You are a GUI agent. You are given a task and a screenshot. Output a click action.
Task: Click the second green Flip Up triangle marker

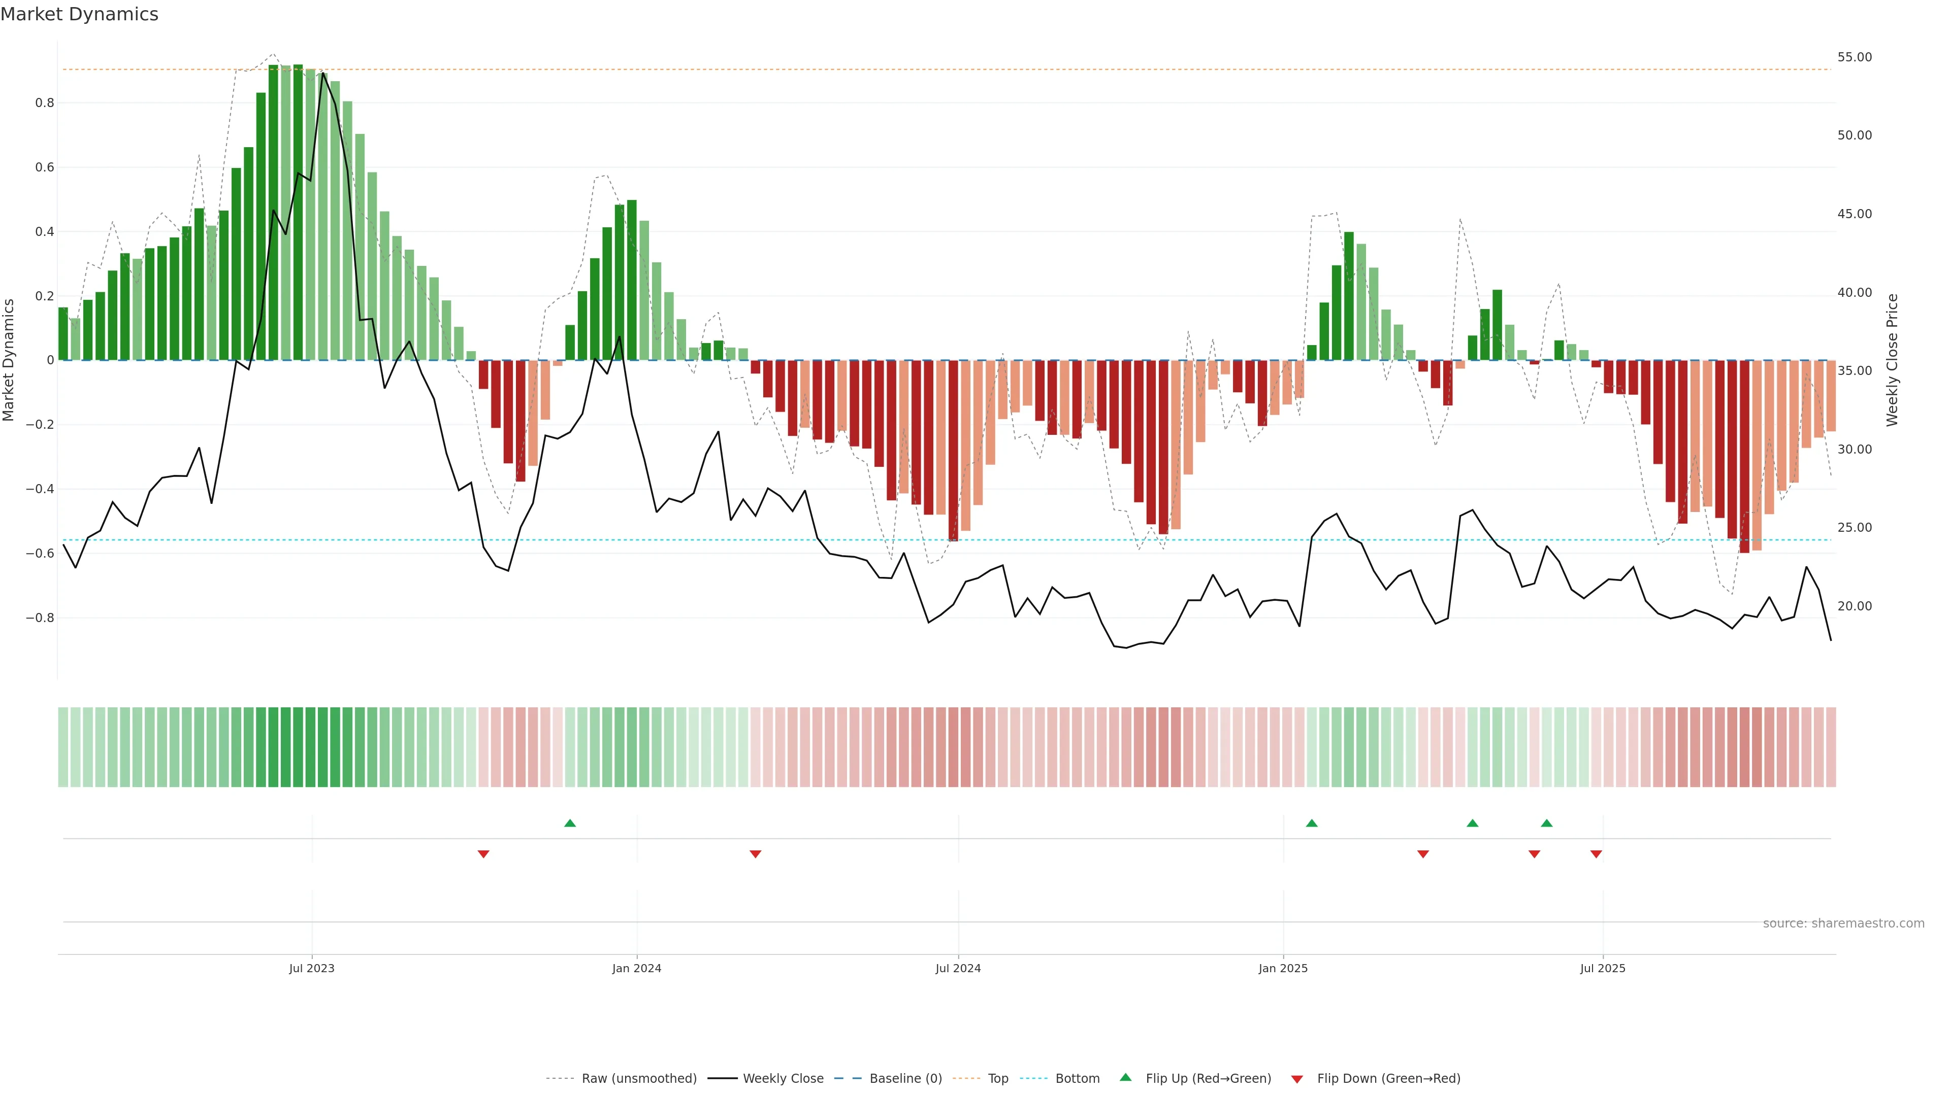coord(1312,823)
